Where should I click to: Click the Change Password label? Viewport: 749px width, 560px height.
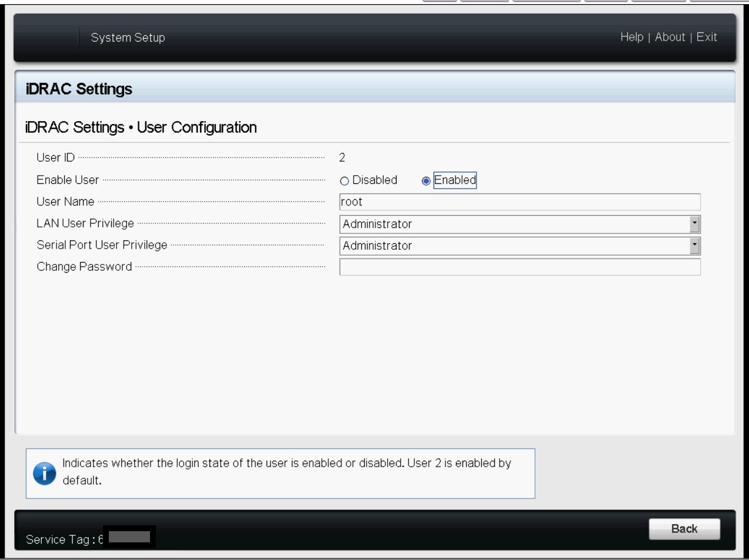[x=84, y=267]
